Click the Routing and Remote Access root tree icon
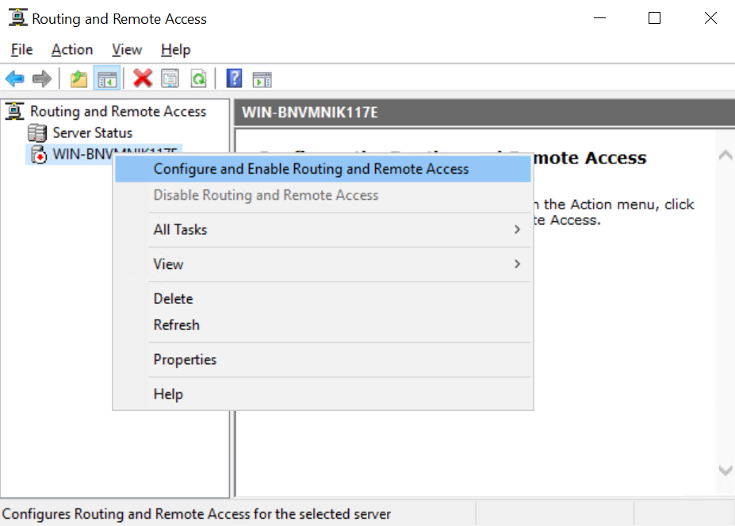Screen dimensions: 735x526 (x=14, y=111)
